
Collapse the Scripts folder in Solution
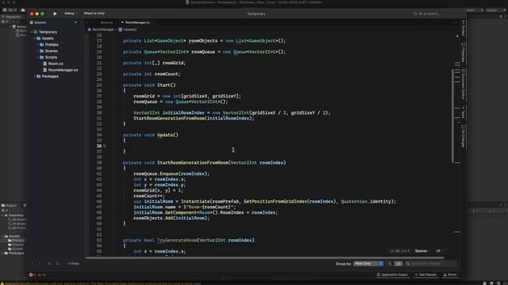coord(38,57)
